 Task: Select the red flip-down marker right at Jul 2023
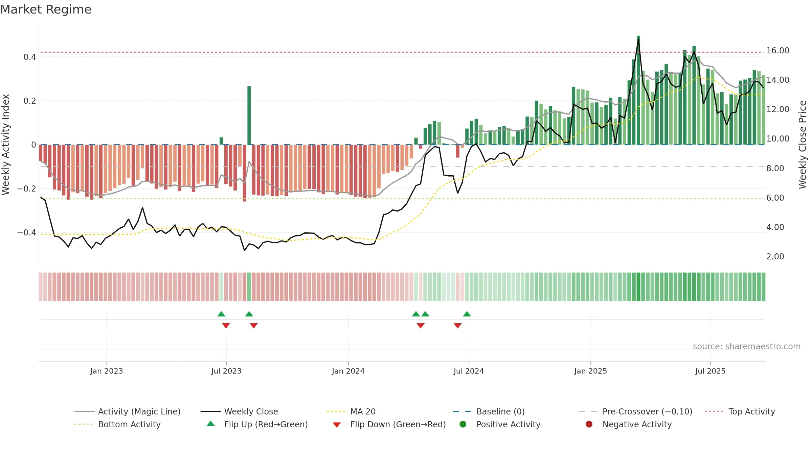(226, 326)
